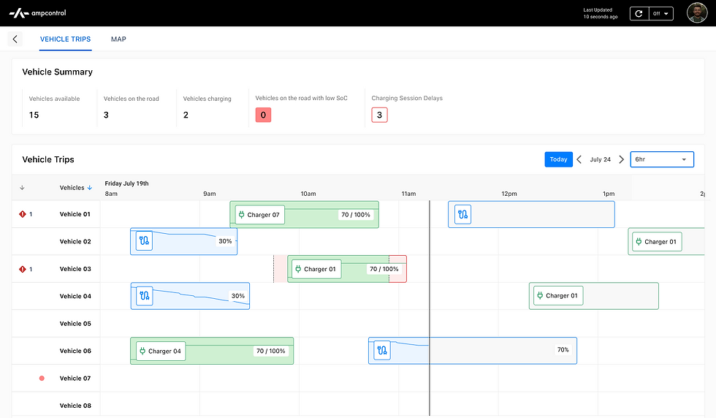716x418 pixels.
Task: Click plug icon in Charger 07 label
Action: click(242, 215)
